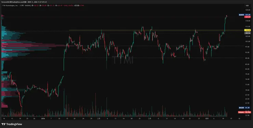Click the TradingView logo at the bottom
The width and height of the screenshot is (253, 128).
point(12,124)
